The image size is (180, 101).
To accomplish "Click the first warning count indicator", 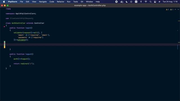I will click(168, 10).
